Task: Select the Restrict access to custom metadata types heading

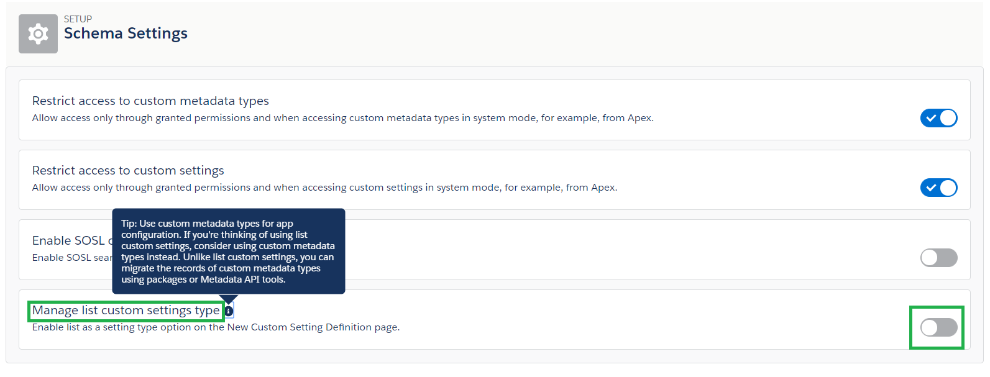Action: coord(150,101)
